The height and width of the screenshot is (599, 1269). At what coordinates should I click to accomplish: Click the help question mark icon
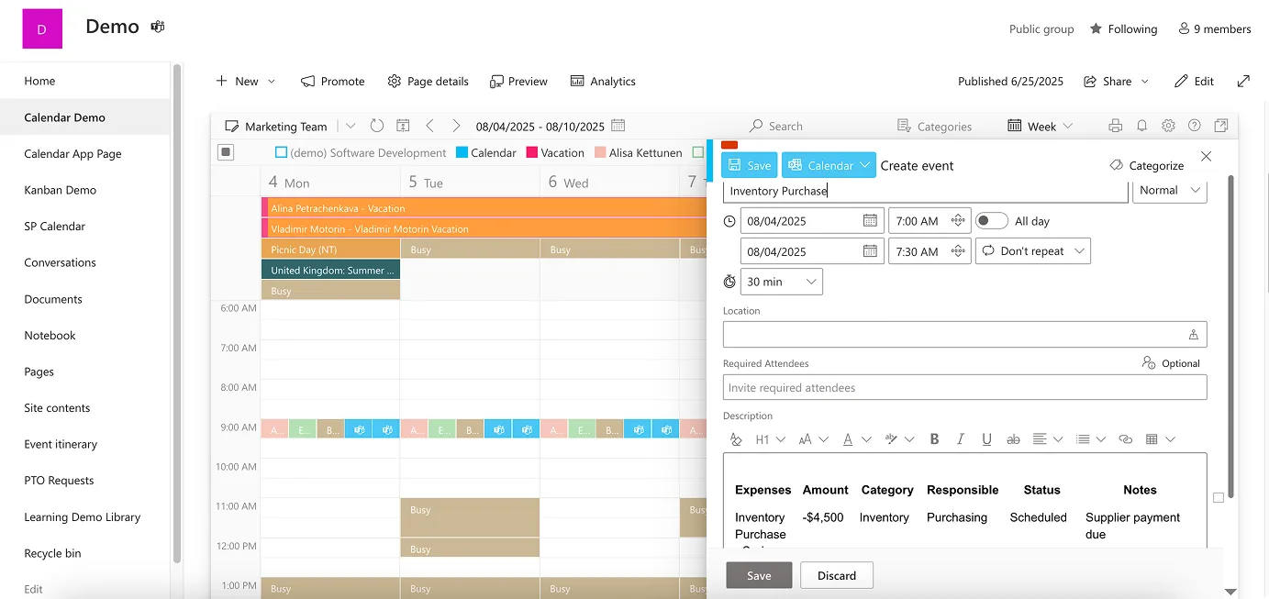[1194, 126]
